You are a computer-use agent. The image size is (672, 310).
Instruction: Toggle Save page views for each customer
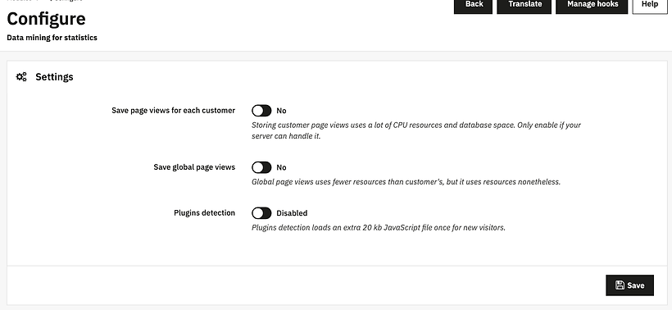coord(261,111)
